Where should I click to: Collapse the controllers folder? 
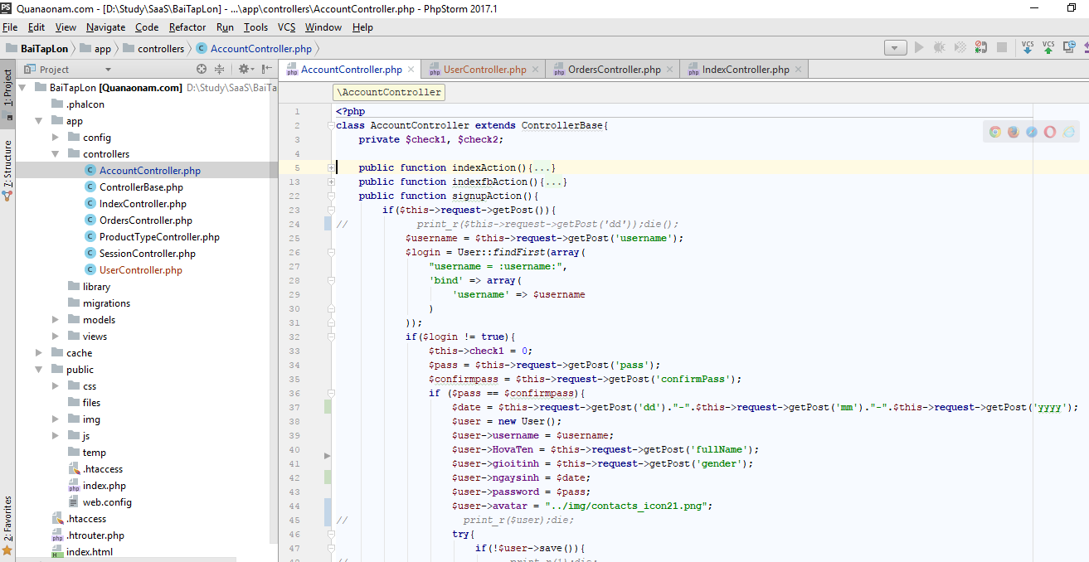tap(56, 154)
